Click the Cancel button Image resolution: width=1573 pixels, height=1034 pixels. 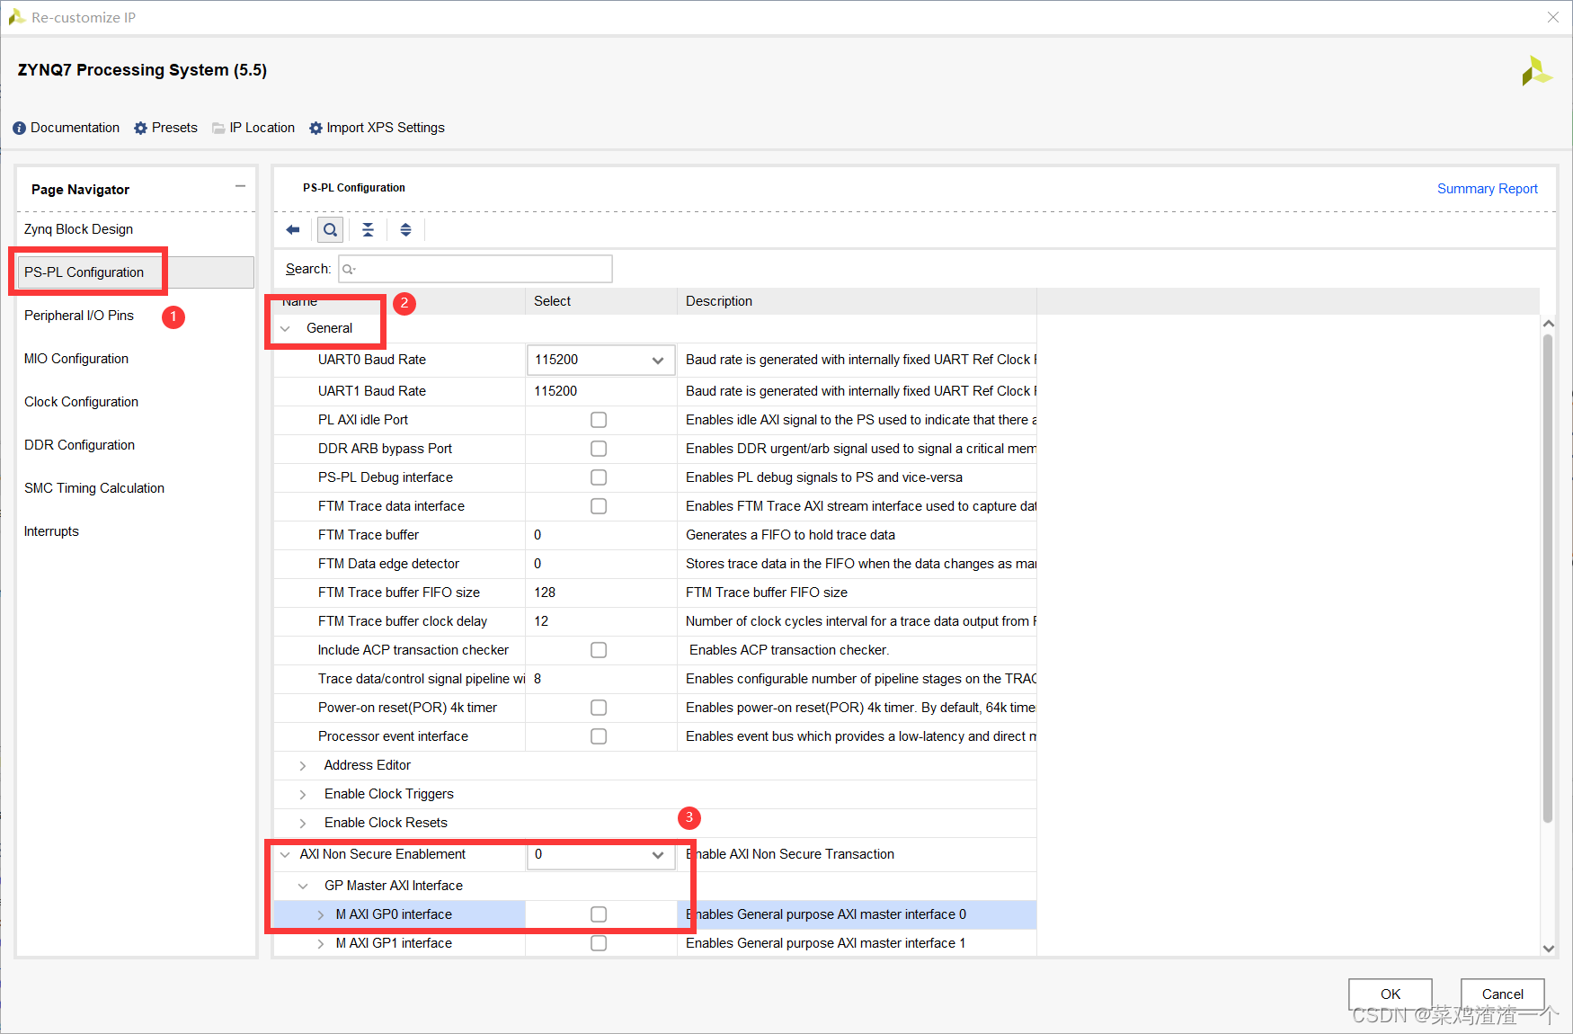coord(1503,994)
